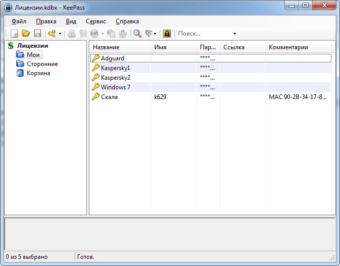Click the key icon of Windows 7
This screenshot has height=266, width=340.
click(95, 87)
